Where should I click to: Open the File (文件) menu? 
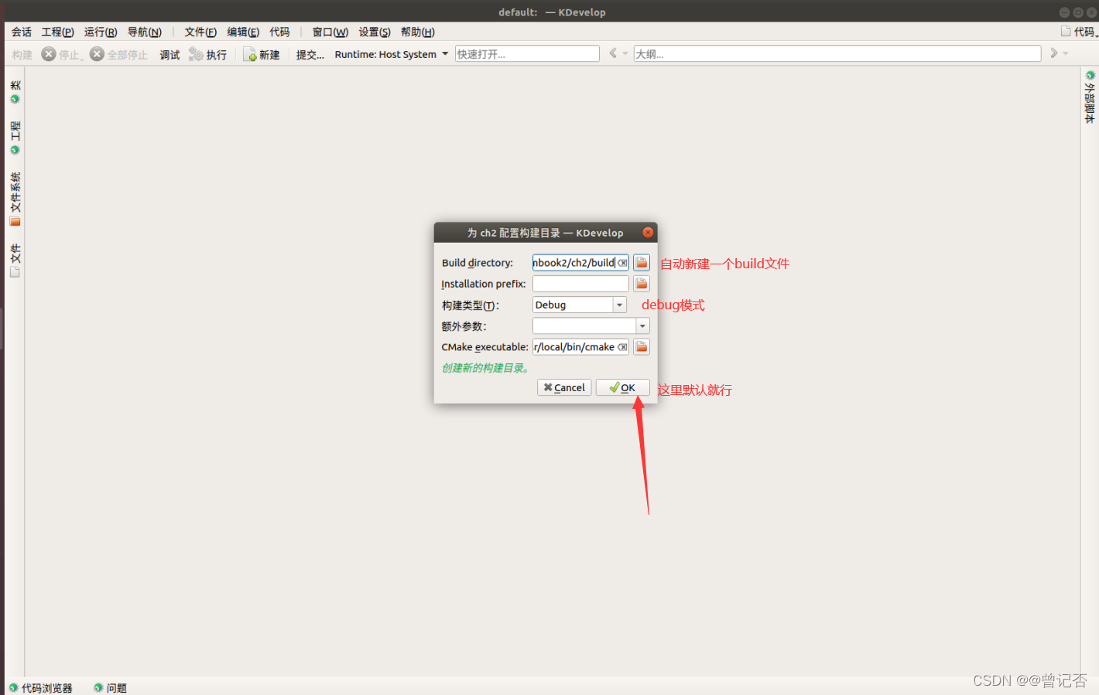[x=200, y=32]
